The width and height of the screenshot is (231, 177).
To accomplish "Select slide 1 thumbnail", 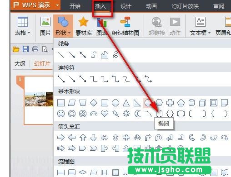I will coord(39,100).
